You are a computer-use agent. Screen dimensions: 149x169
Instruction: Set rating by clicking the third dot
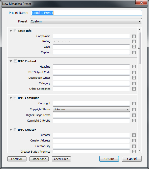point(62,42)
